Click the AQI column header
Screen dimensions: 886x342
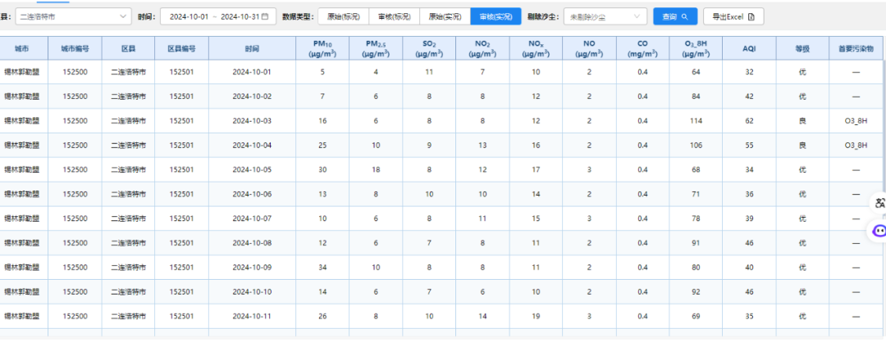coord(749,48)
